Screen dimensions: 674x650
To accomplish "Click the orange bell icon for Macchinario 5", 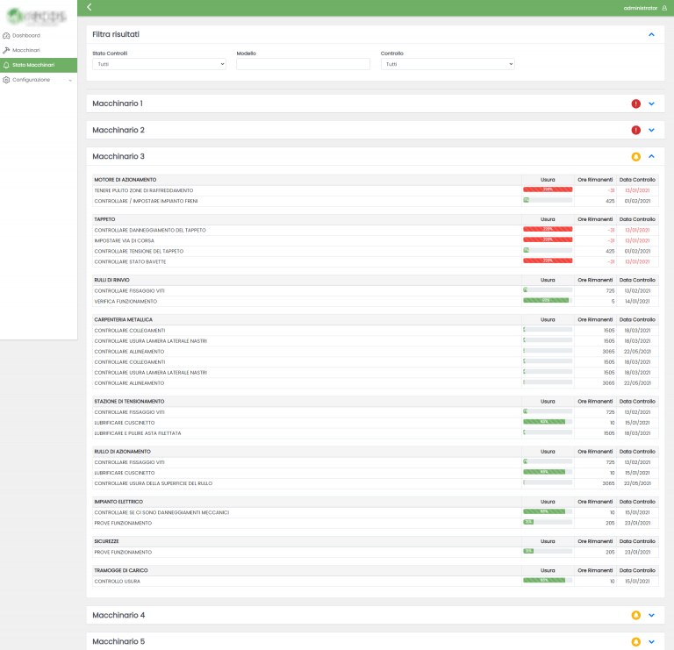I will [x=636, y=641].
